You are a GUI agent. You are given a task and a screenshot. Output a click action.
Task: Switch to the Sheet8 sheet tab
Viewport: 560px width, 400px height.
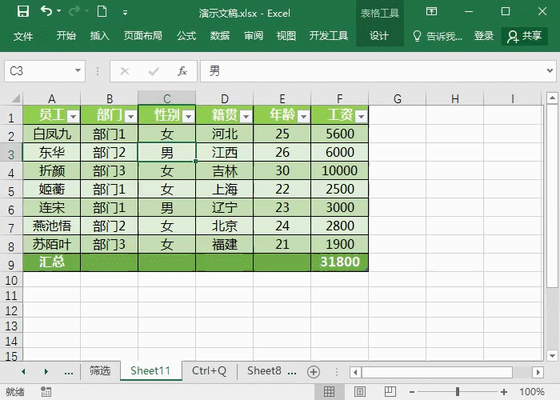pyautogui.click(x=264, y=371)
